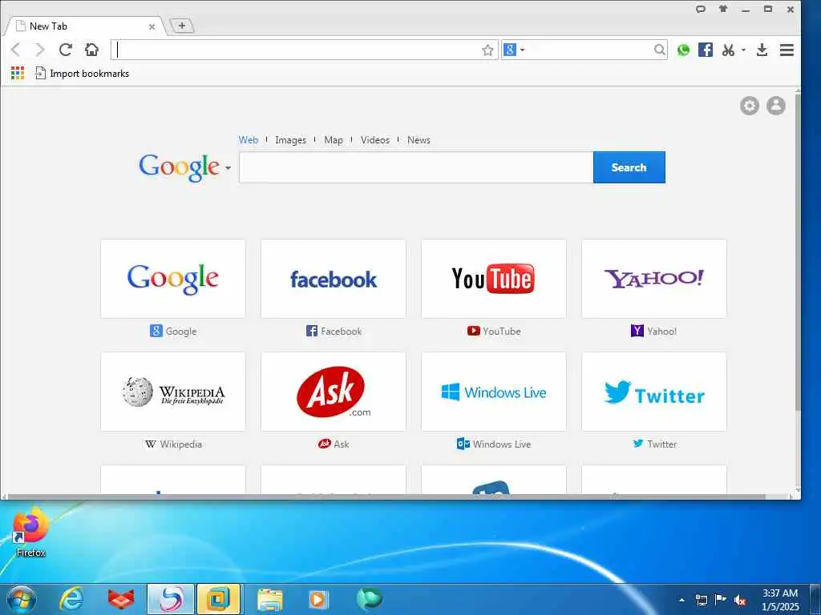Open the file explorer taskbar icon
Screen dimensions: 821x615
click(x=270, y=599)
